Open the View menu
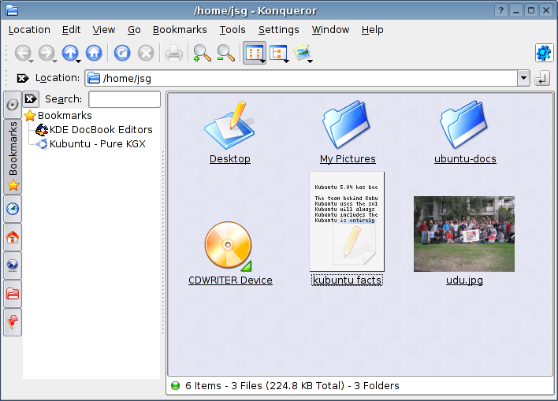558x401 pixels. (103, 30)
